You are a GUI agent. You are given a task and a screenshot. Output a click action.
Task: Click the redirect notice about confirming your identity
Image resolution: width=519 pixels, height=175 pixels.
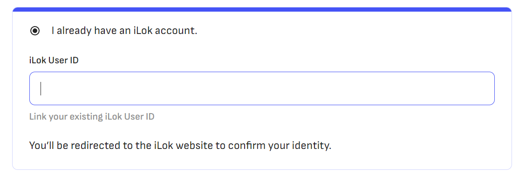click(x=180, y=146)
